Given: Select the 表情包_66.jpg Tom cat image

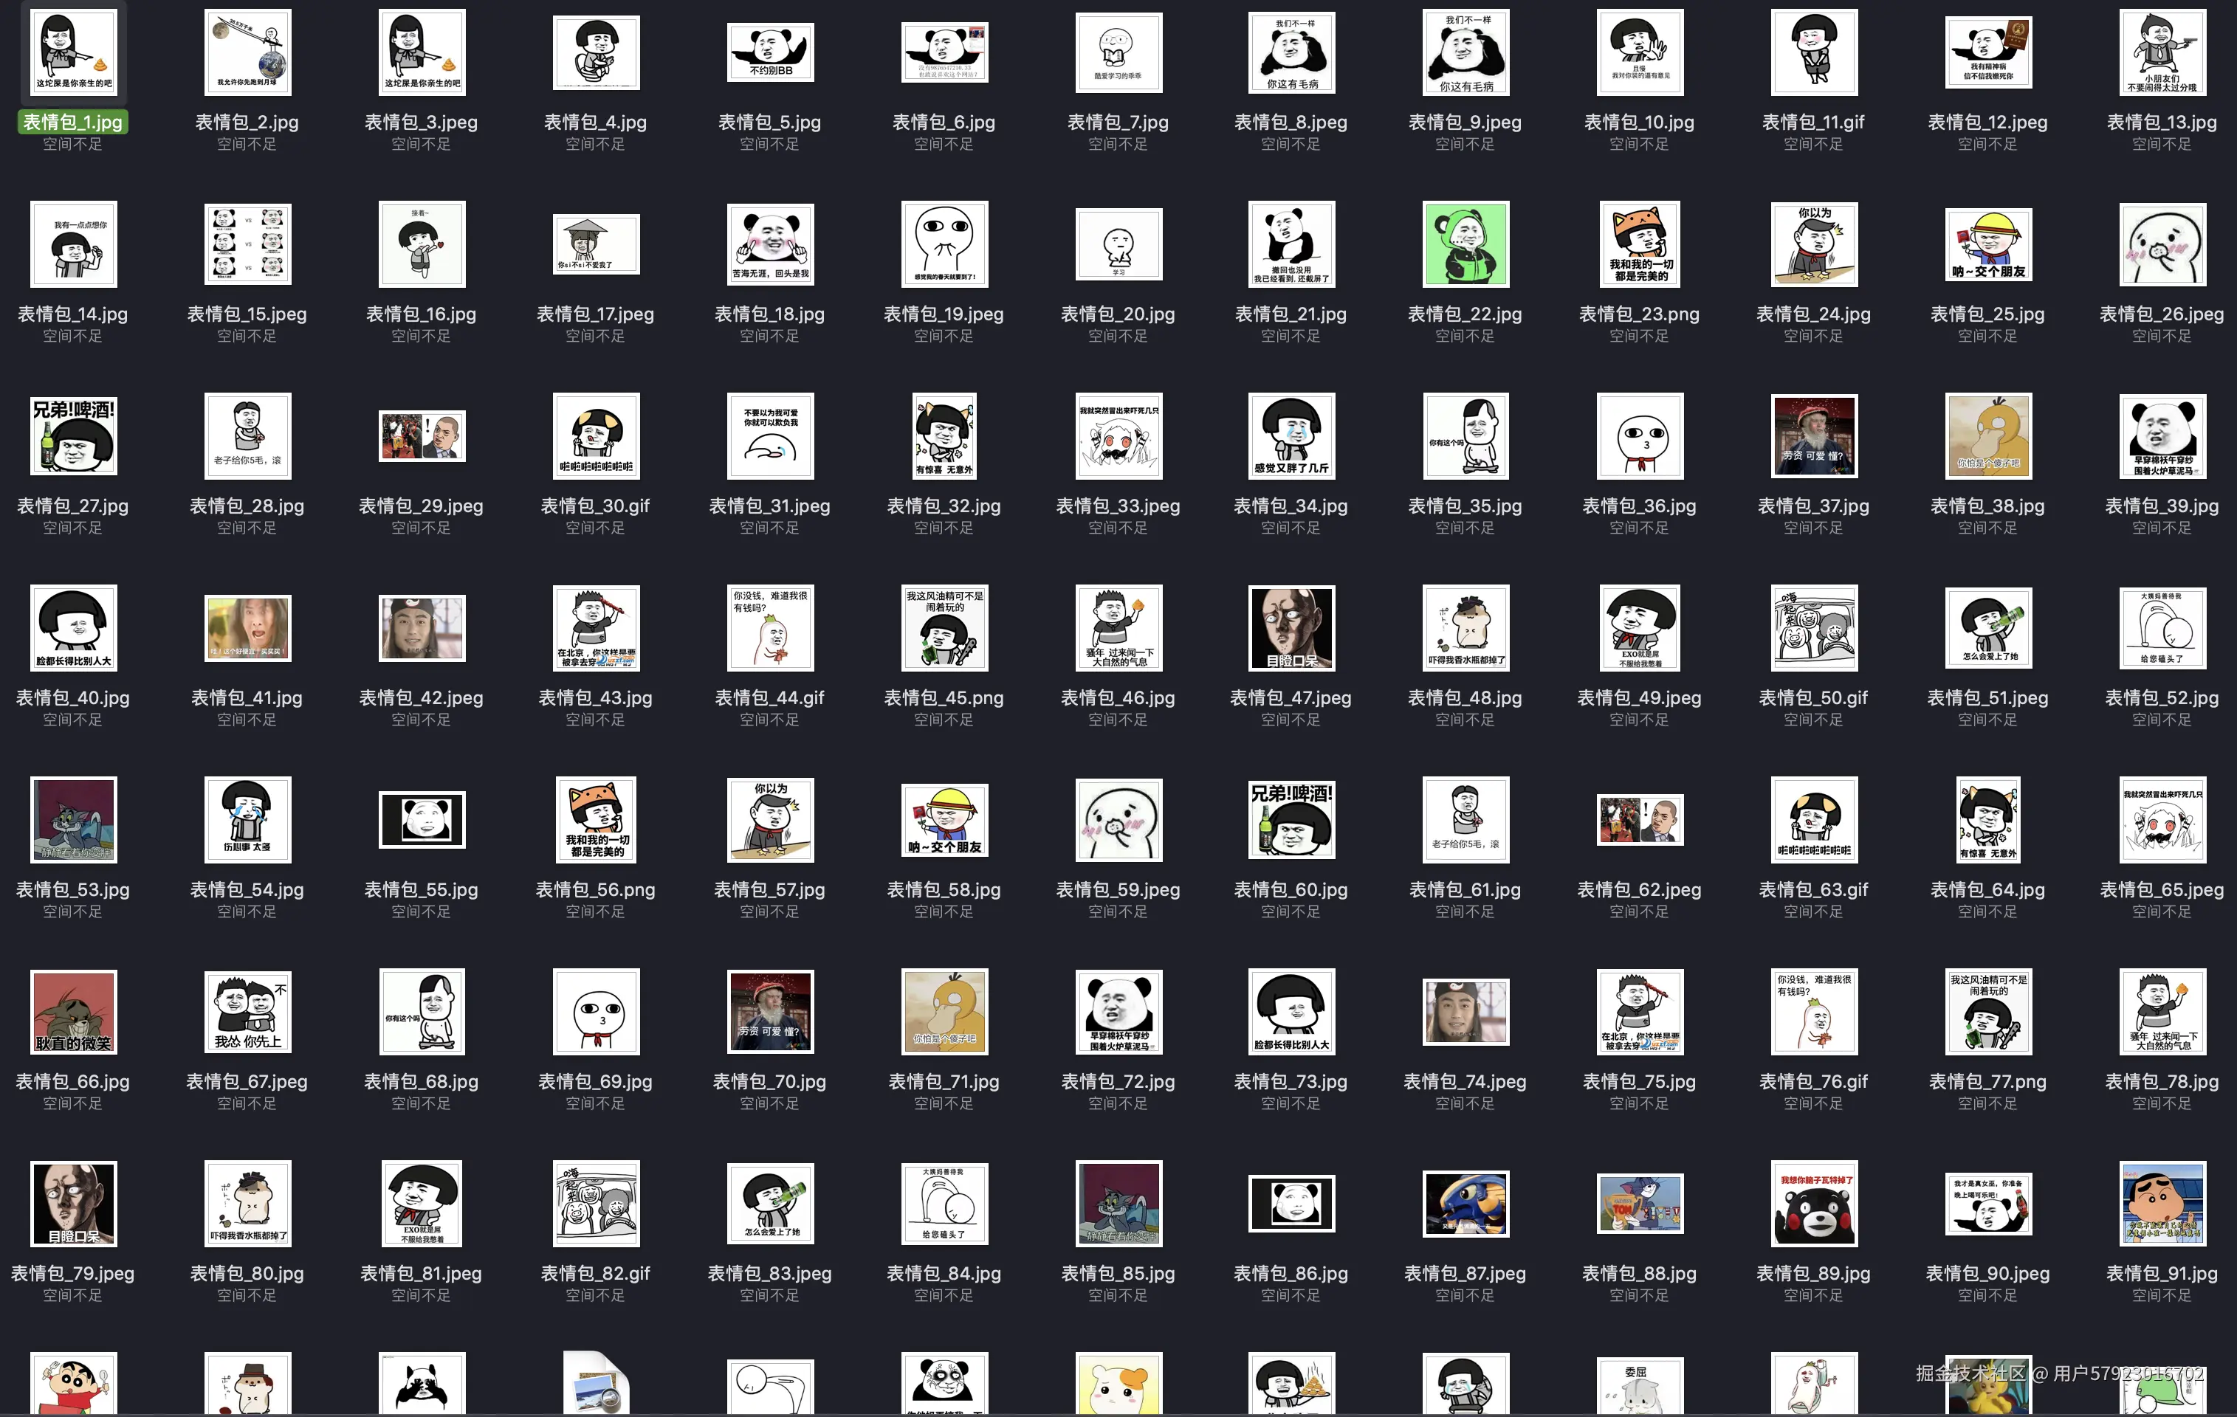Looking at the screenshot, I should (73, 1011).
